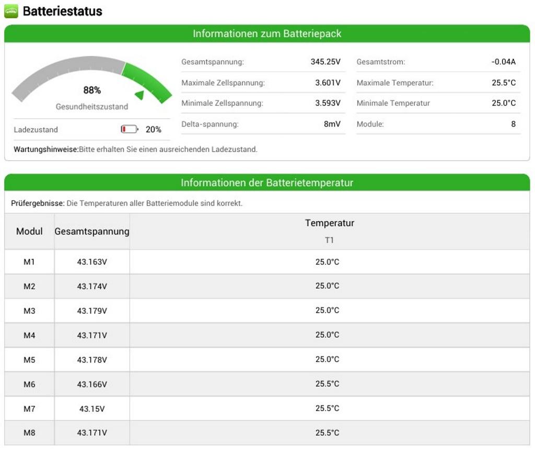The height and width of the screenshot is (467, 535).
Task: Click the M8 voltage cell
Action: tap(92, 433)
